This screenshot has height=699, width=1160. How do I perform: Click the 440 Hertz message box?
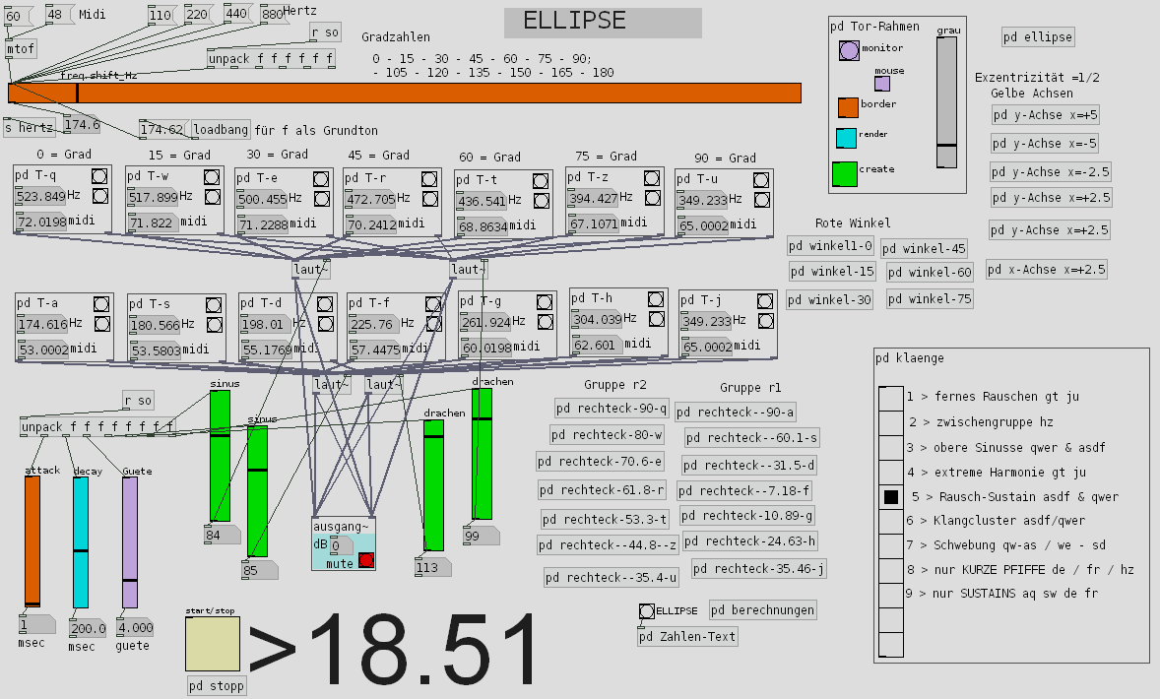coord(236,14)
